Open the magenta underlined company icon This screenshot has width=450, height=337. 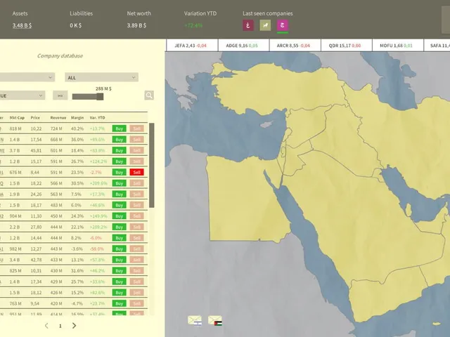pos(283,25)
